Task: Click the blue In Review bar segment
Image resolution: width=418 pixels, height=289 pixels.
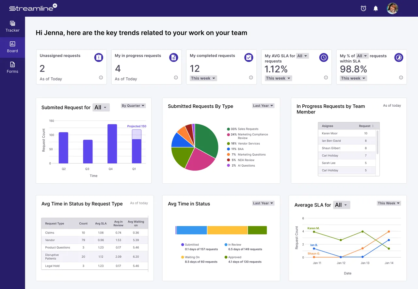Action: click(x=192, y=230)
